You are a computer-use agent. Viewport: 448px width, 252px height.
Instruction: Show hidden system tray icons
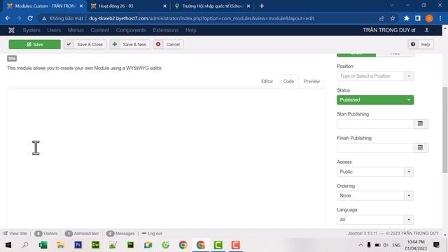coord(360,245)
